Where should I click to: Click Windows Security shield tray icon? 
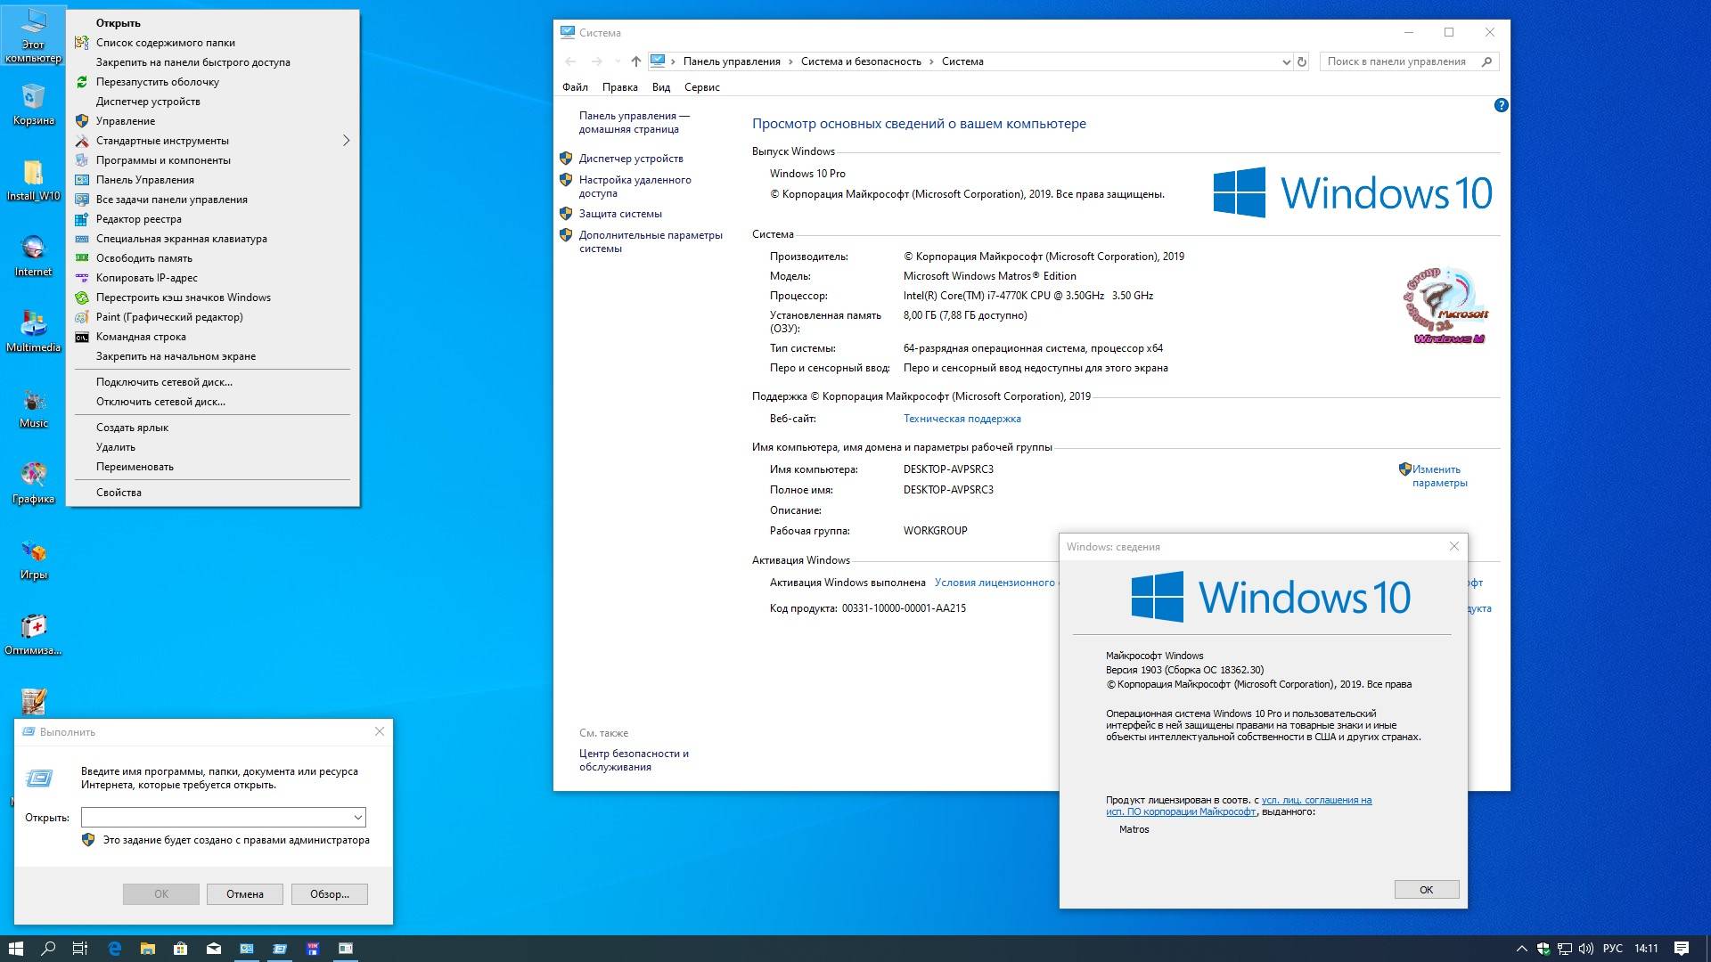[1543, 949]
